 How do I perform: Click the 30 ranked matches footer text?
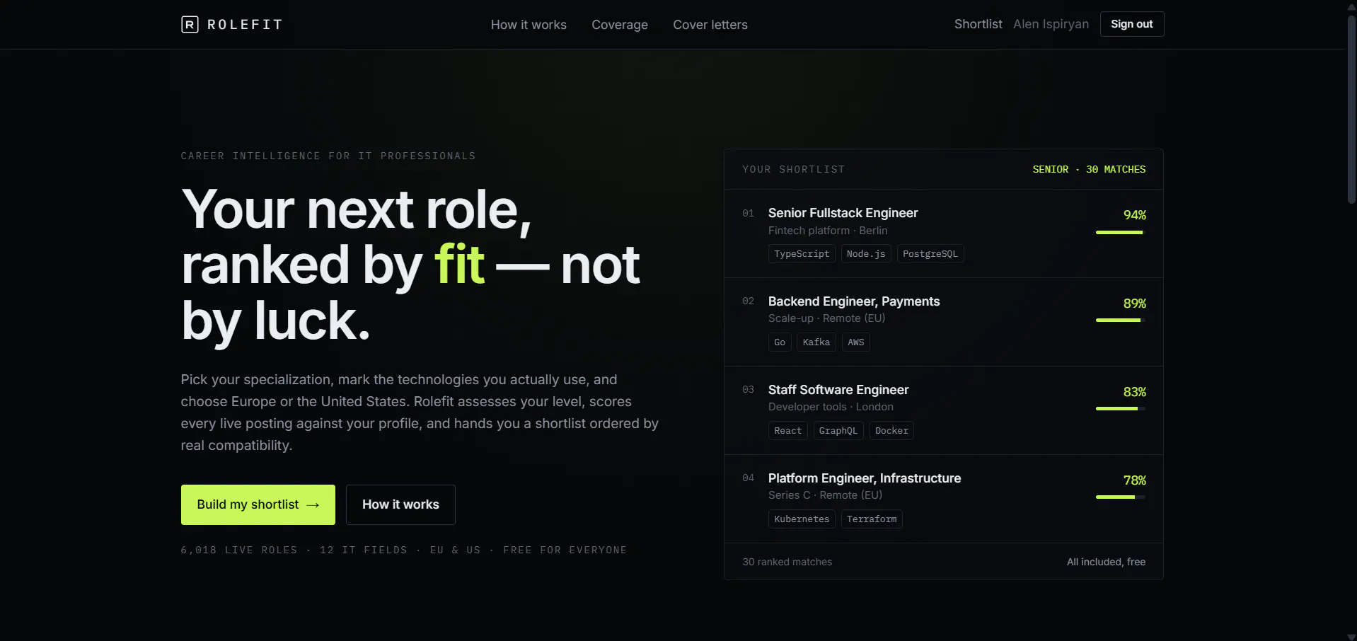[x=787, y=562]
